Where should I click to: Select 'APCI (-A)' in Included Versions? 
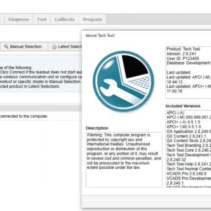(175, 113)
